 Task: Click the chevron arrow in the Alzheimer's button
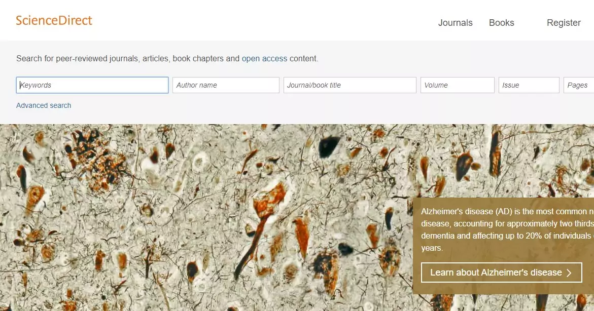click(x=569, y=273)
